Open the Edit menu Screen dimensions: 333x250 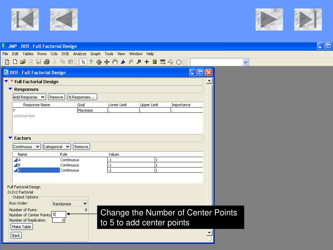pos(15,54)
